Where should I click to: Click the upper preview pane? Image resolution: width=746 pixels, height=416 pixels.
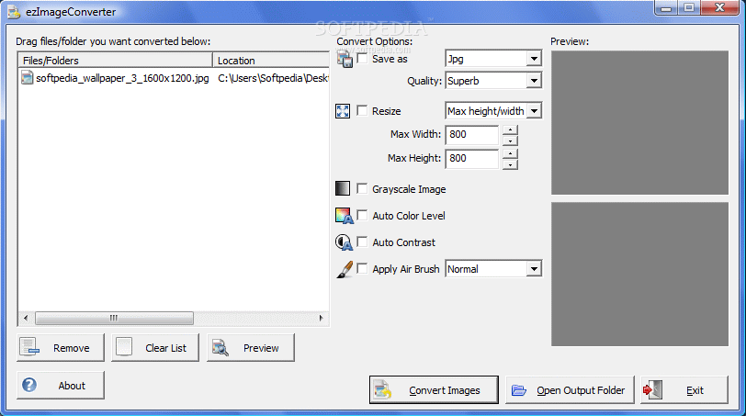pyautogui.click(x=639, y=123)
